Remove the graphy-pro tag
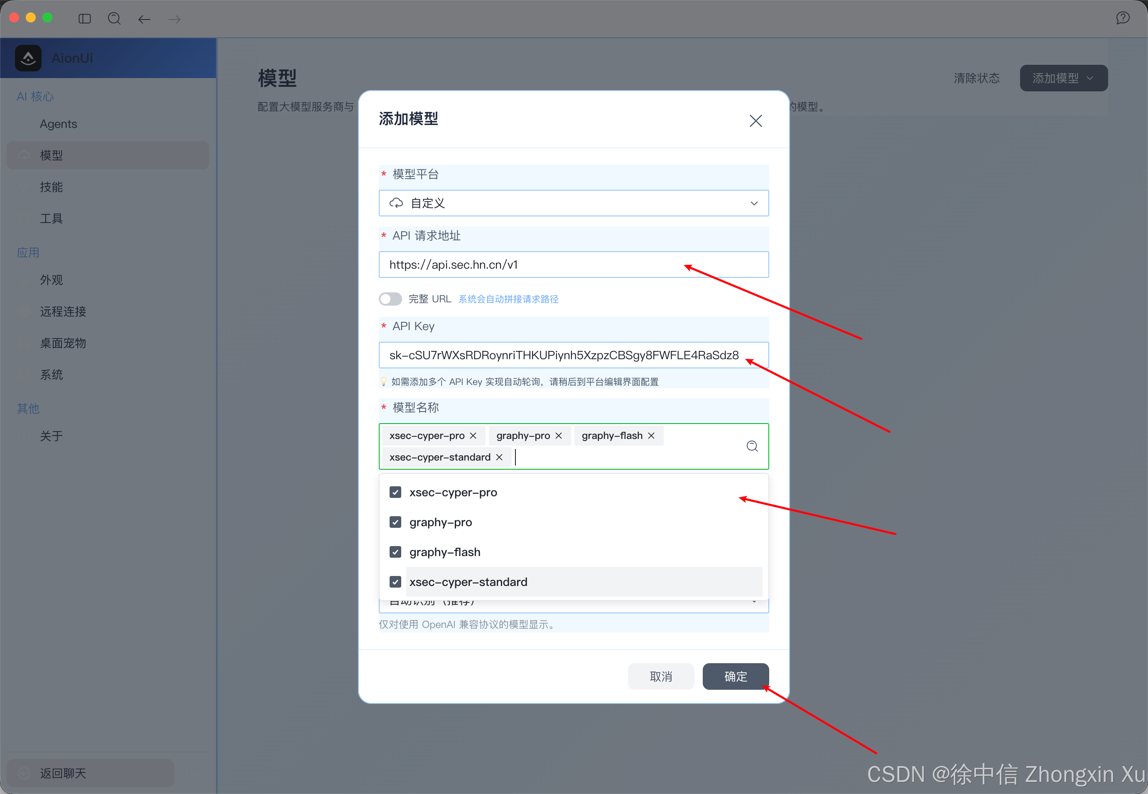This screenshot has width=1148, height=794. coord(558,436)
